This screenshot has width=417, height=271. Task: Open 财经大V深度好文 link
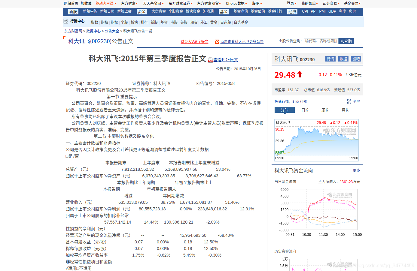[x=194, y=42]
